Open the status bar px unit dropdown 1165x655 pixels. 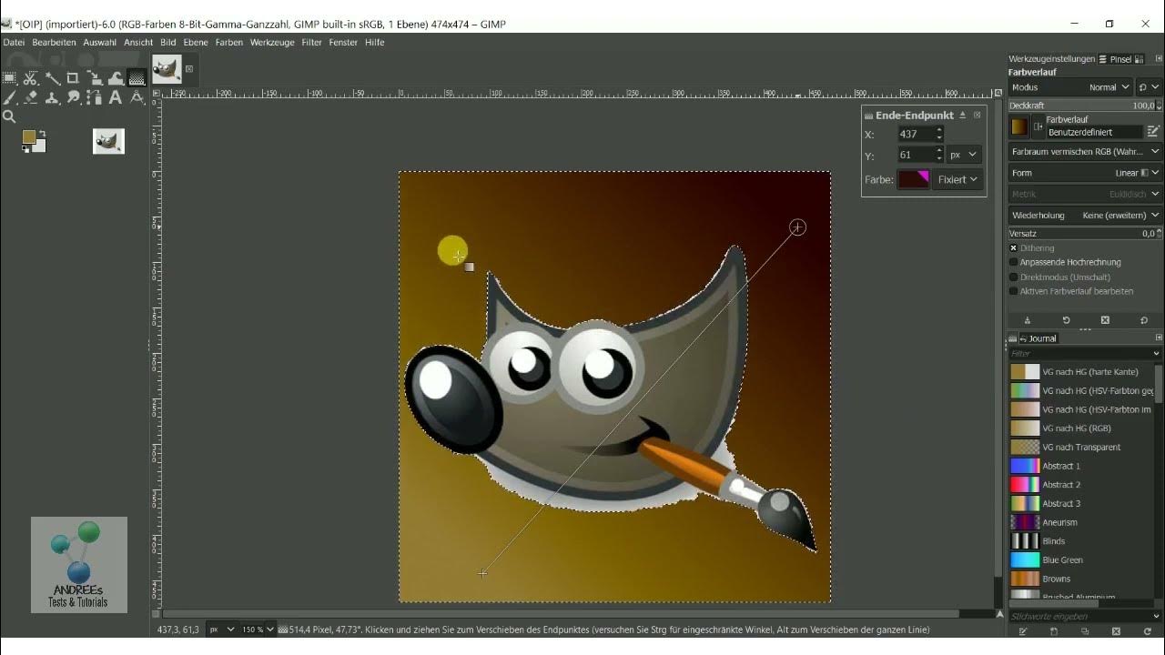pos(221,630)
